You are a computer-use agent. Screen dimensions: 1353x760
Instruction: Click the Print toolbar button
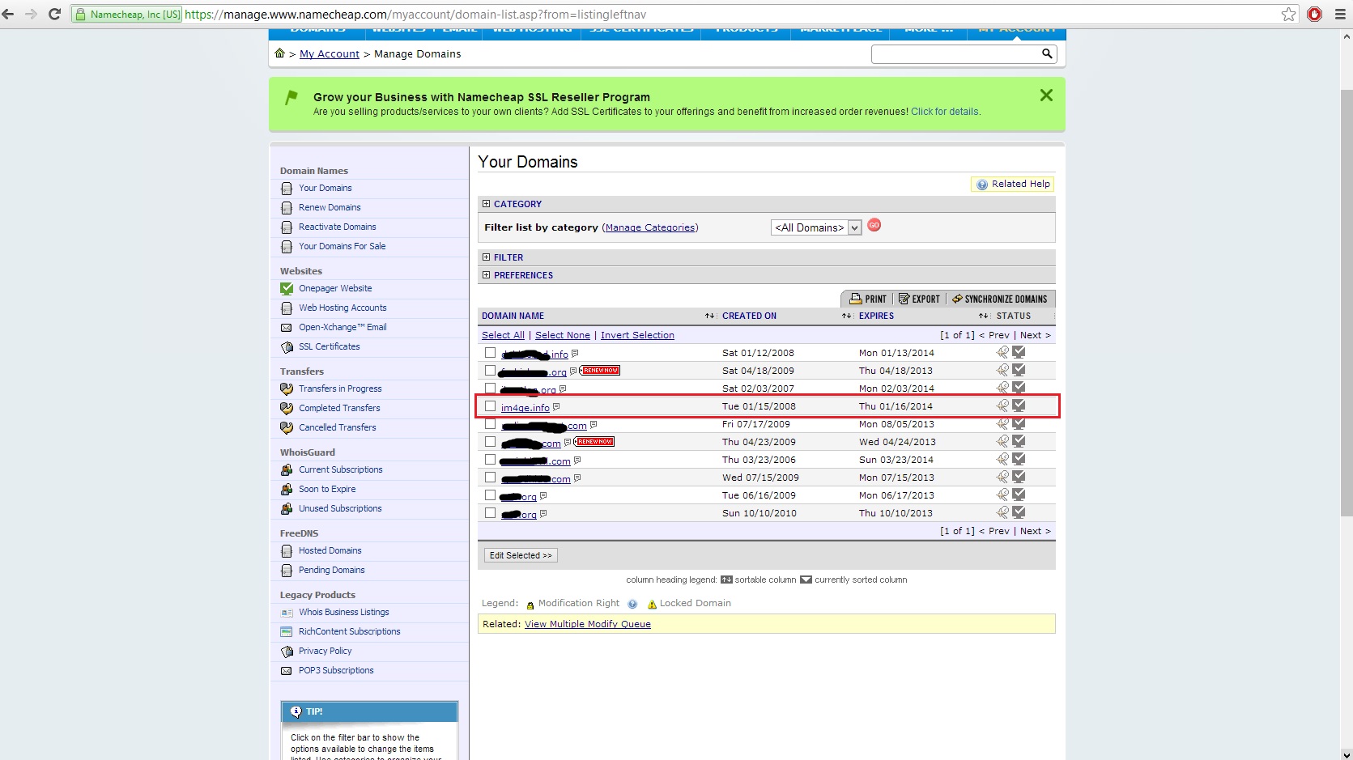868,299
